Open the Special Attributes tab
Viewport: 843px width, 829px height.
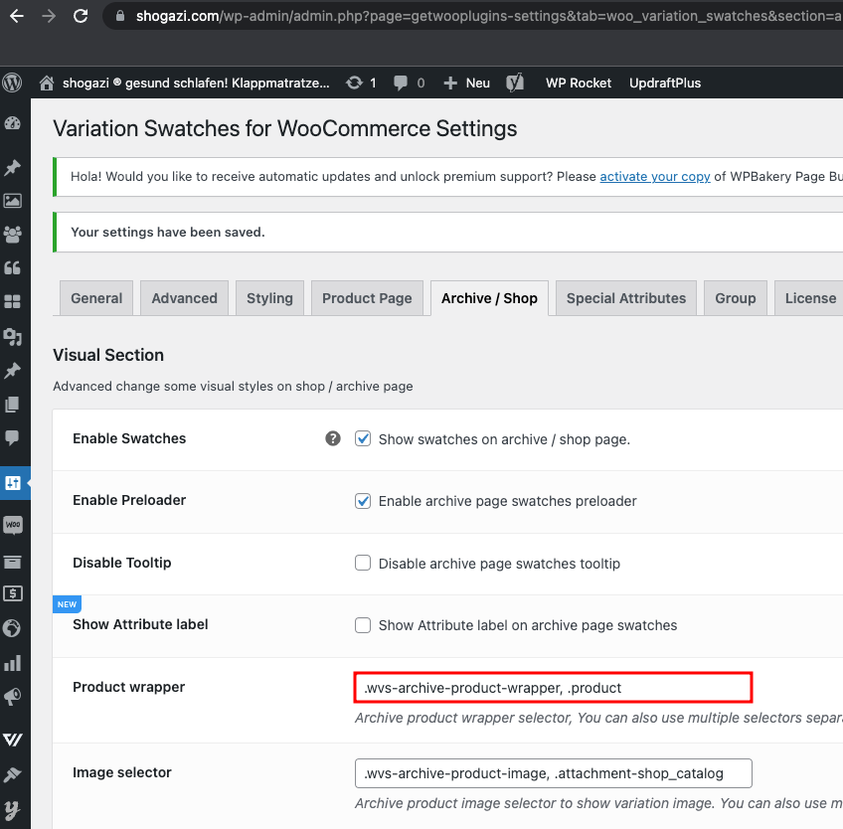pos(626,298)
